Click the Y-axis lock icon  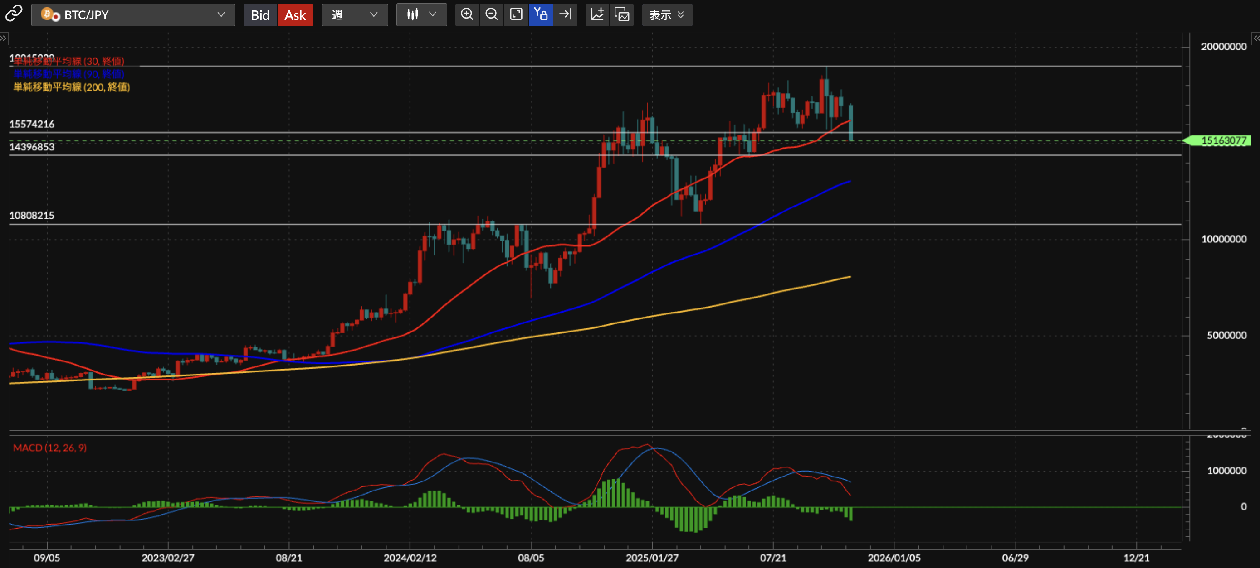(541, 14)
